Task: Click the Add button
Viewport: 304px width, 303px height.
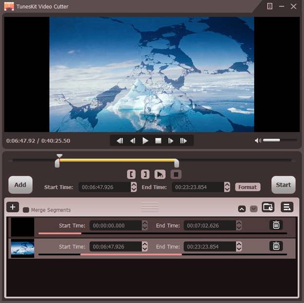Action: 20,185
